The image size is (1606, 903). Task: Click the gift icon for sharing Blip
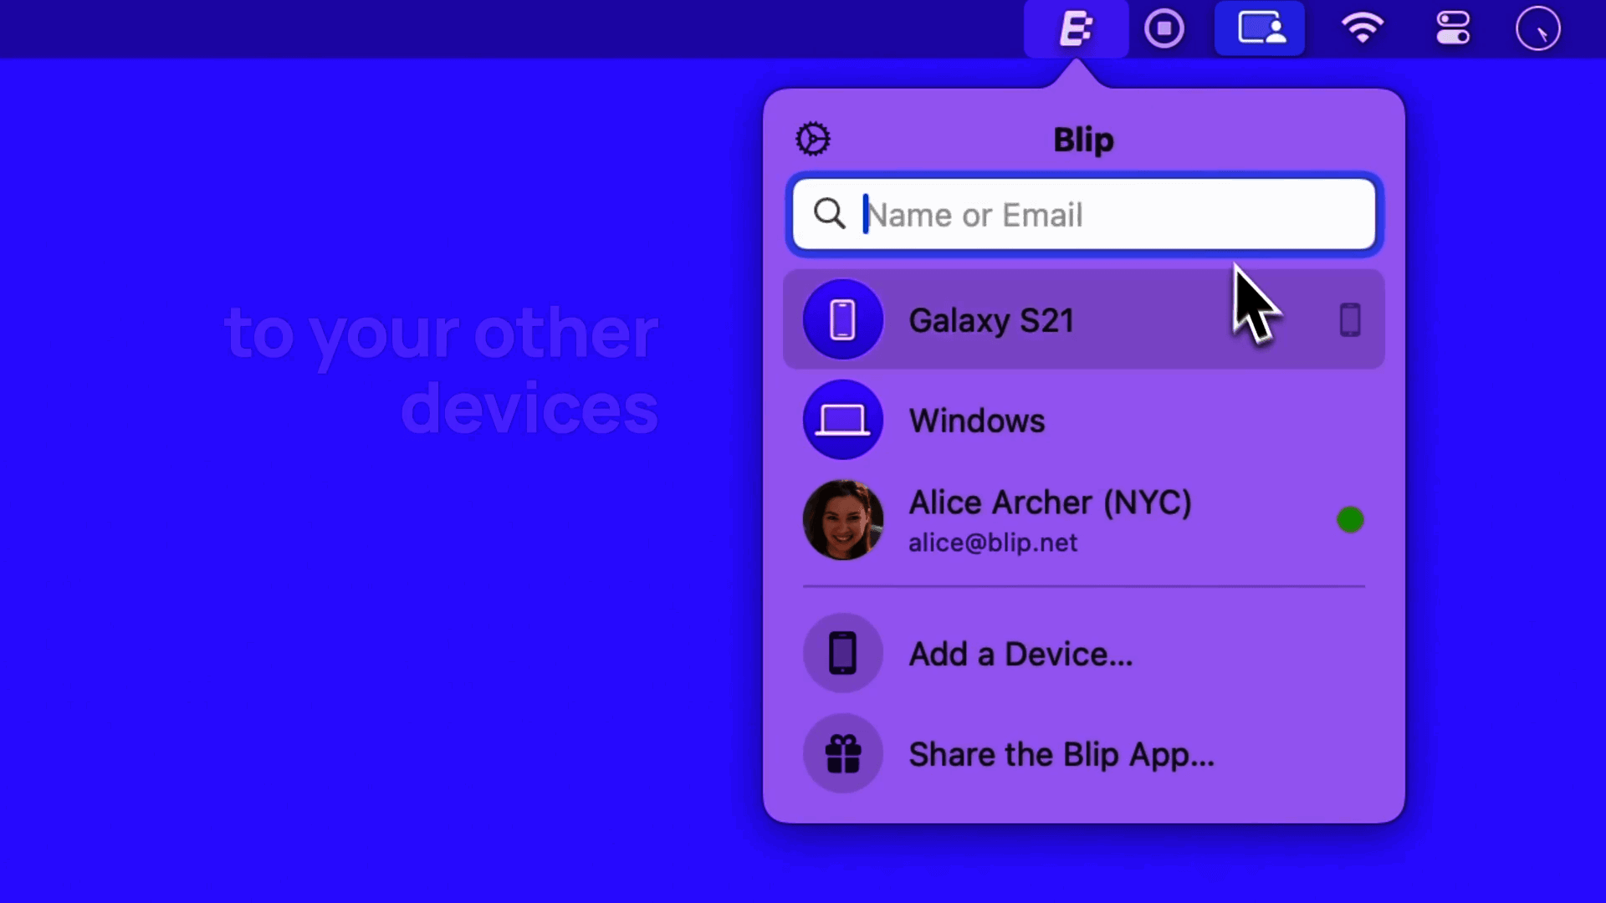click(842, 753)
